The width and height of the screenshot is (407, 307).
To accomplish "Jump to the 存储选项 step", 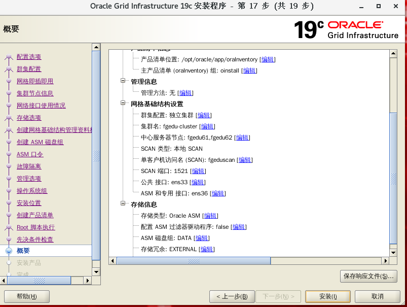I will [x=29, y=118].
